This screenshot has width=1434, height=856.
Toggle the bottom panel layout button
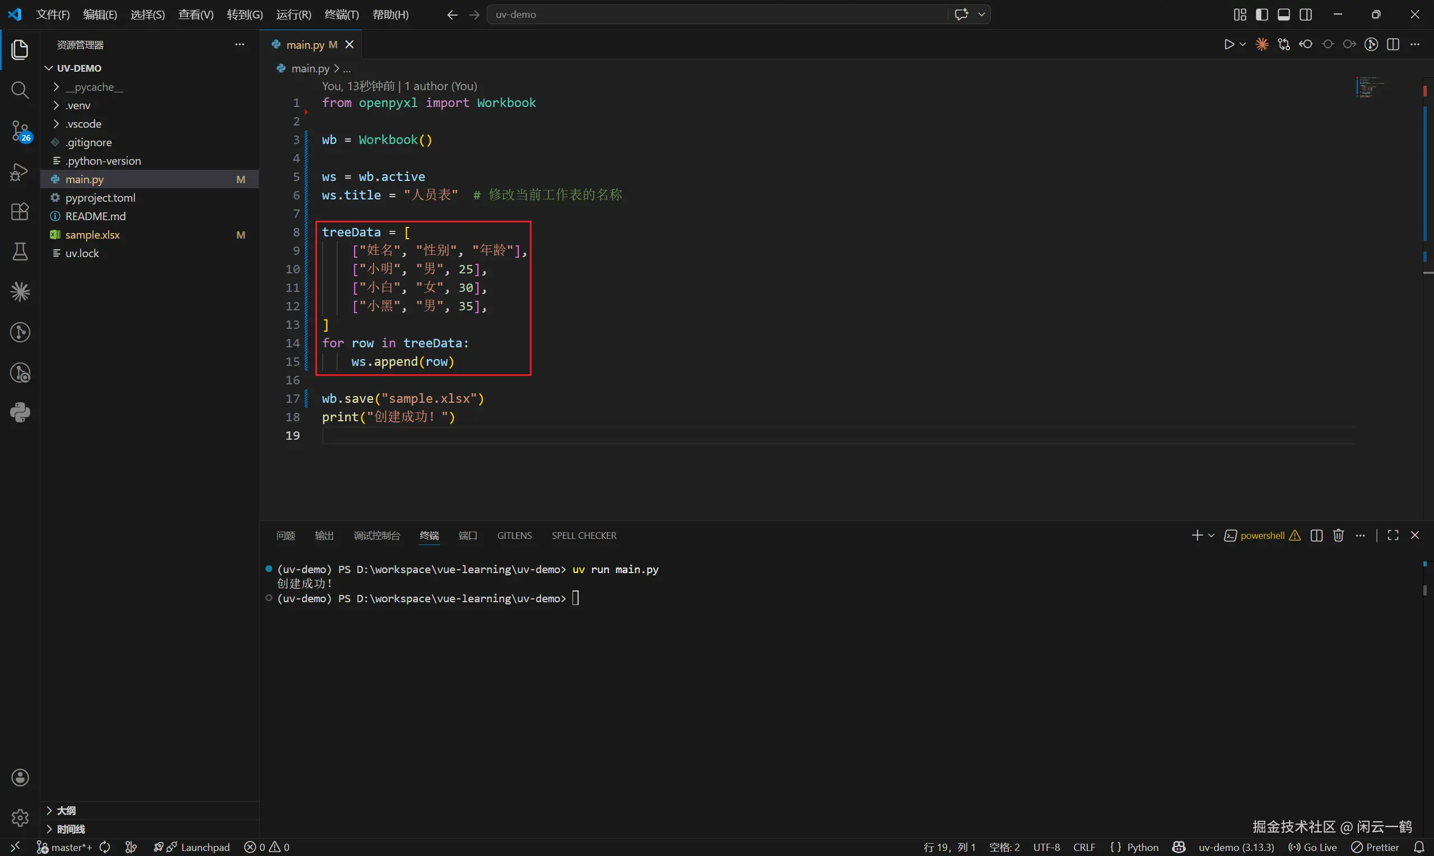click(1283, 15)
